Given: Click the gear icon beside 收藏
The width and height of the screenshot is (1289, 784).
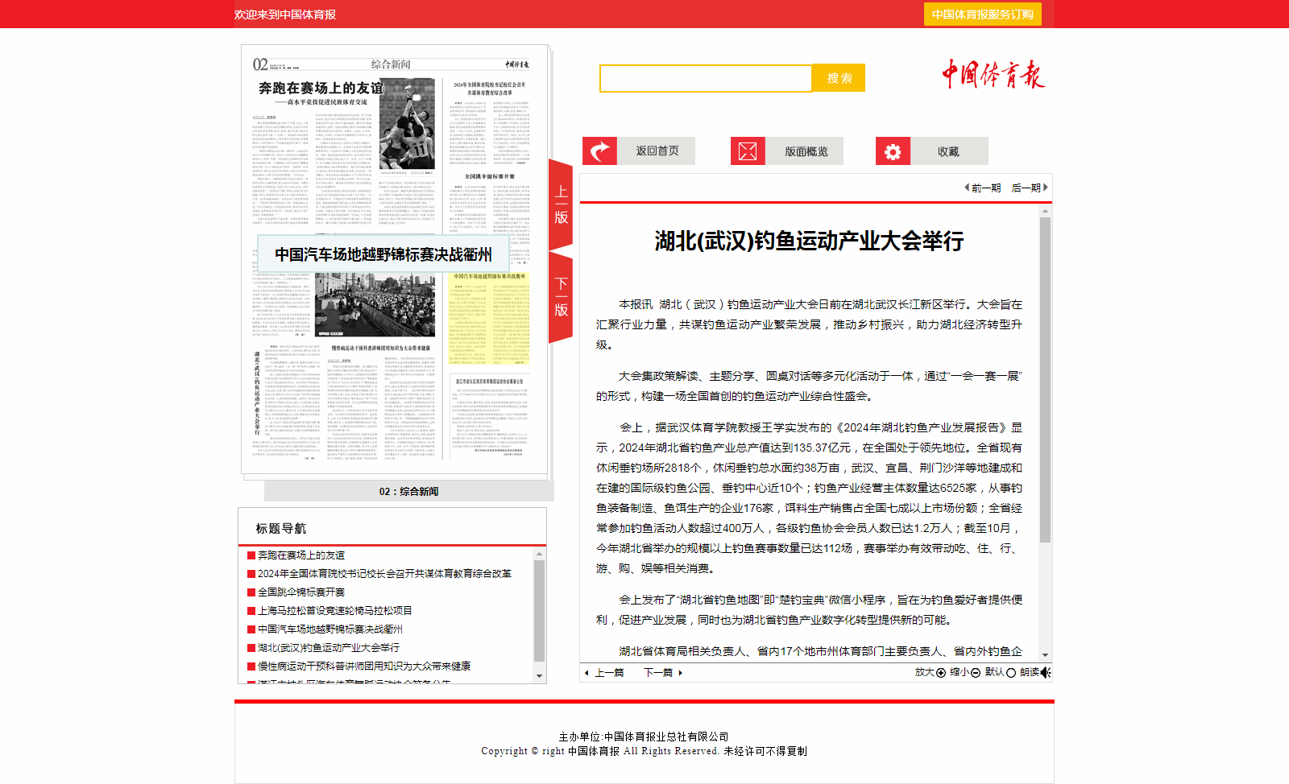Looking at the screenshot, I should [893, 151].
